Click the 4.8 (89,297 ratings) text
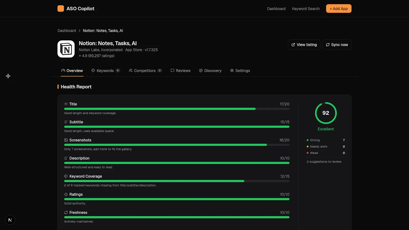This screenshot has width=409, height=230. (x=97, y=56)
